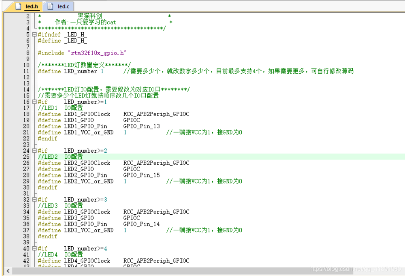Click the //LED3 IO配置 comment
The width and height of the screenshot is (405, 276).
click(61, 206)
